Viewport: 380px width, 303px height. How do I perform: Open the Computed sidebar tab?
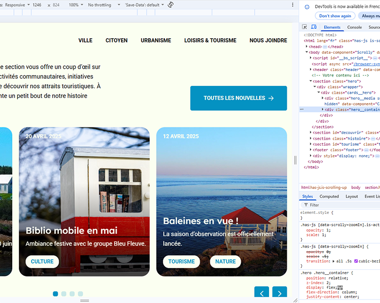329,197
